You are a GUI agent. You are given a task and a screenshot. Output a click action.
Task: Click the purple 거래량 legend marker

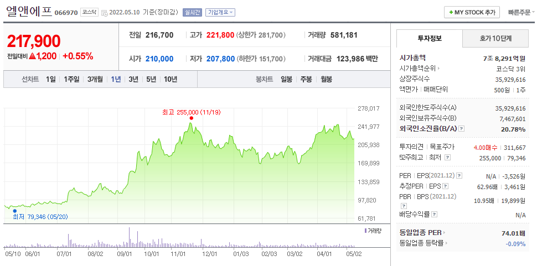(365, 231)
